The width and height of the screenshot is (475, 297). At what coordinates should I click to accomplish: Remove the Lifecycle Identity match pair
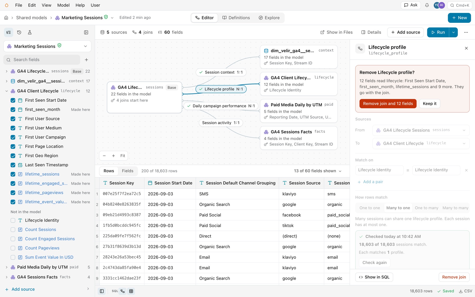click(466, 170)
